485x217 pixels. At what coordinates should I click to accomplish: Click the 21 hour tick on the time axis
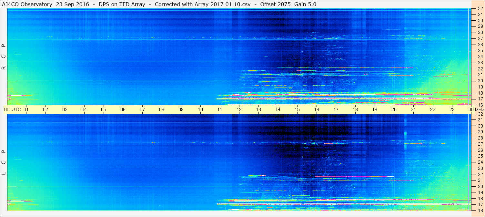[x=413, y=109]
